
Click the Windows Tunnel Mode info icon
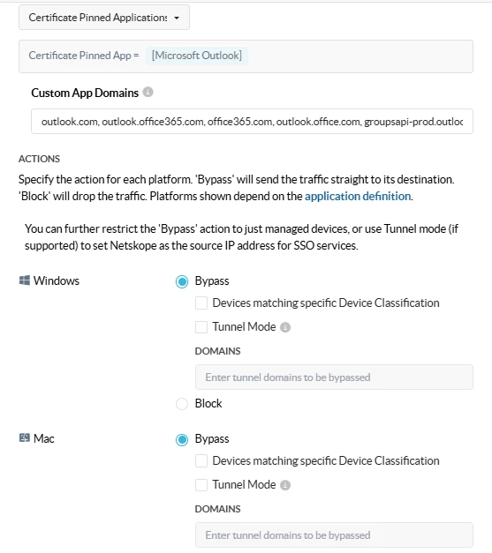pos(285,327)
